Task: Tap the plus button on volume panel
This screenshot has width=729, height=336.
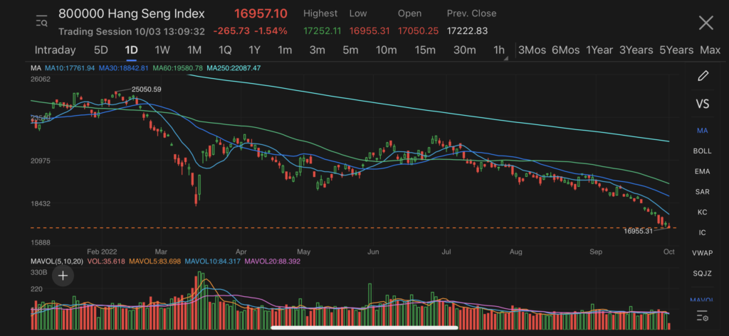Action: point(63,276)
